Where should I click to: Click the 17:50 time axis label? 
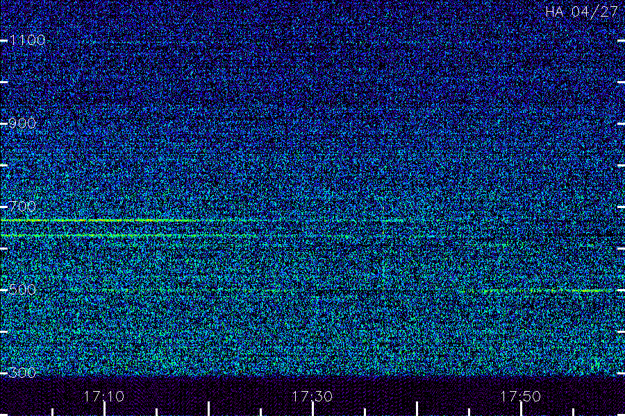(521, 397)
